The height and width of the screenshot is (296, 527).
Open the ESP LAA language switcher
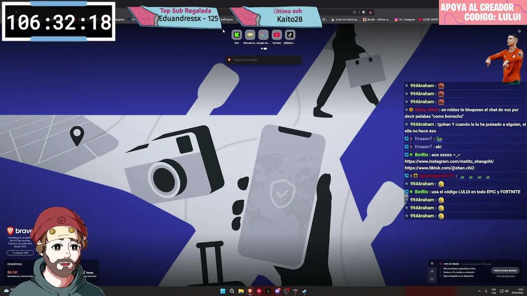point(494,291)
